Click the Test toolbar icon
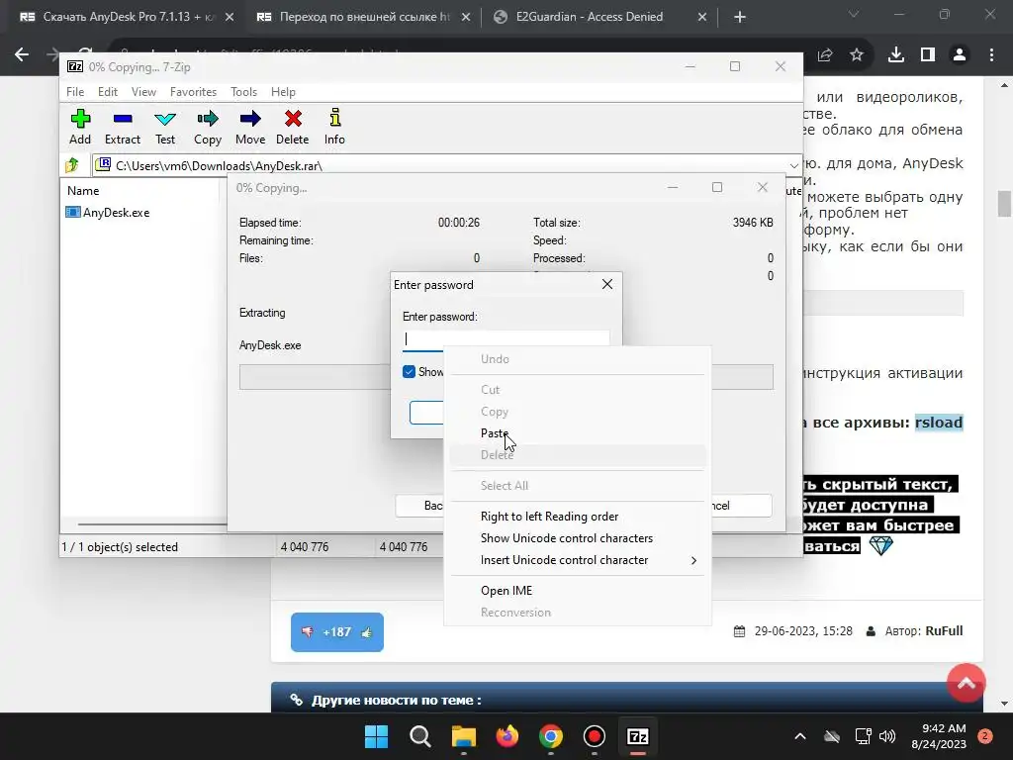 pos(165,127)
